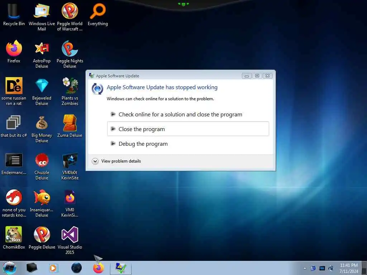Viewport: 367px width, 275px height.
Task: Switch to Firefox in the taskbar
Action: 98,268
